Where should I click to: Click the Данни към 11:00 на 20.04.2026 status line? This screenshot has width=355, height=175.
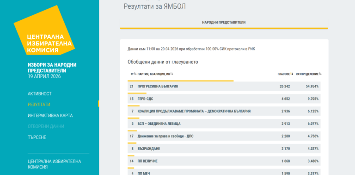(x=191, y=49)
